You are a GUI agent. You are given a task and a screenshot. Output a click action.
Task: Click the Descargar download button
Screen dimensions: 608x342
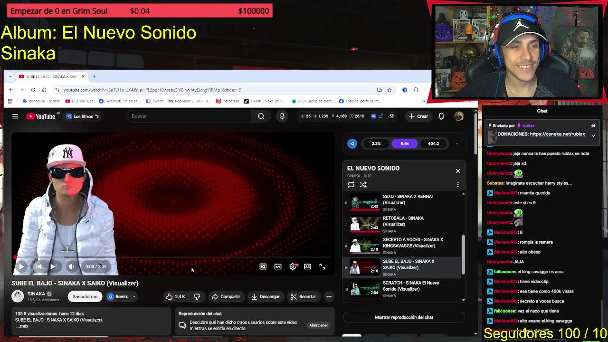[x=266, y=296]
